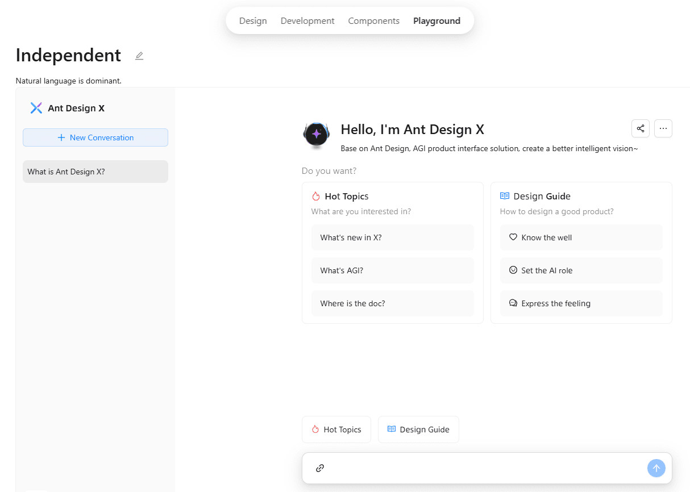Choose the 'What's new in X?' prompt
Screen dimensions: 690x492
393,237
